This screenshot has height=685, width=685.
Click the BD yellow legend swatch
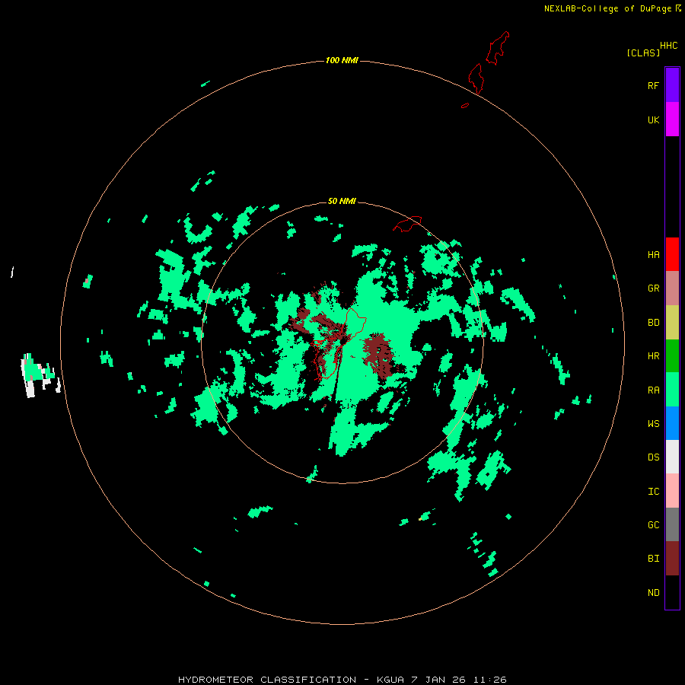tap(672, 323)
